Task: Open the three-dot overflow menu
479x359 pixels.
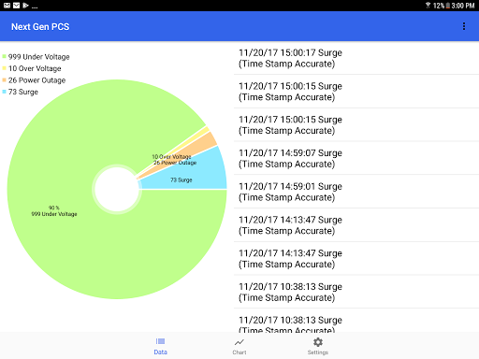Action: pyautogui.click(x=464, y=26)
